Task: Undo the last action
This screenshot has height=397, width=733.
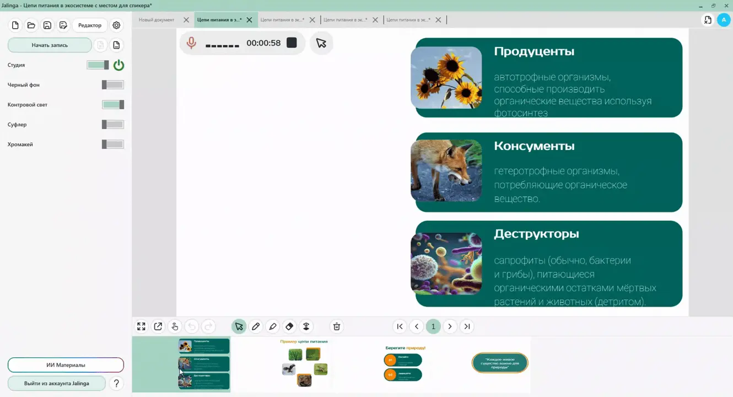Action: pyautogui.click(x=192, y=326)
